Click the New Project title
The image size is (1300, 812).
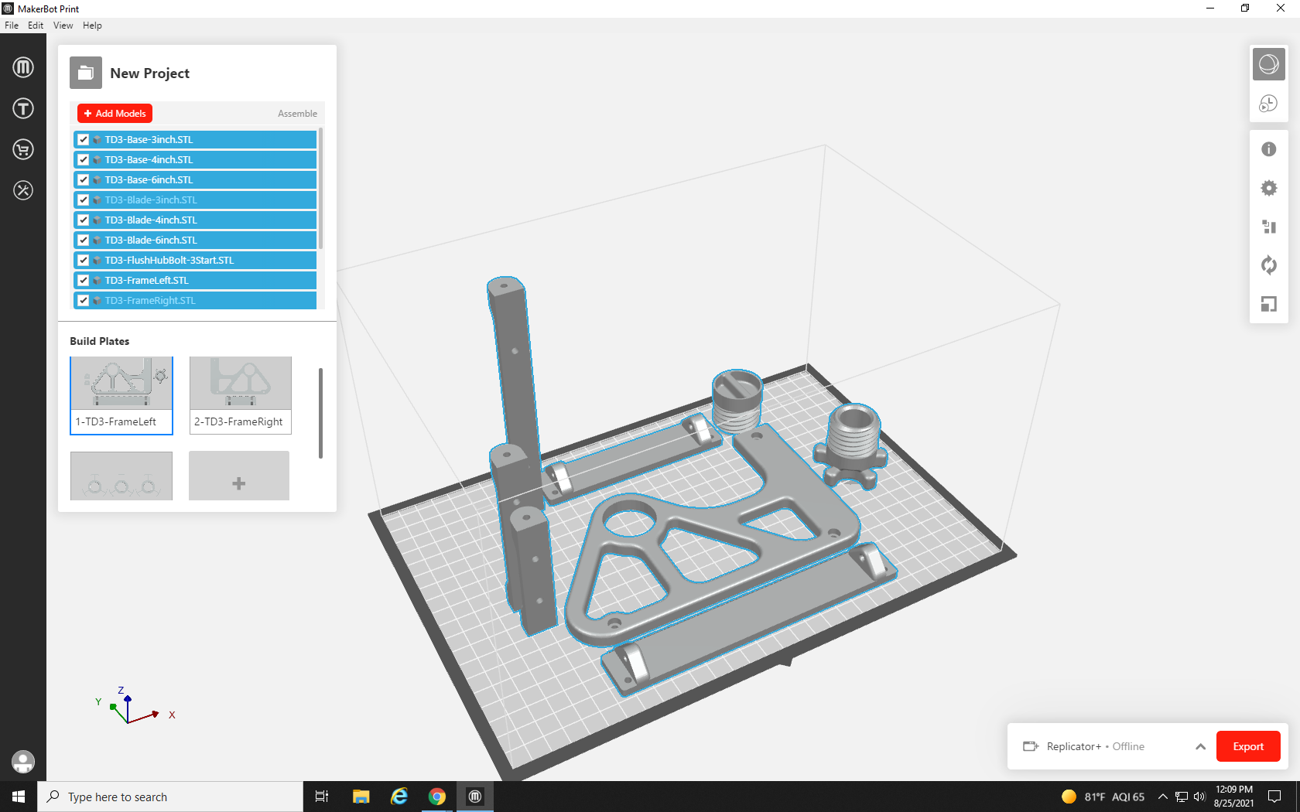150,73
